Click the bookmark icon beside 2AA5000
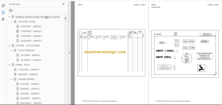 [18, 84]
